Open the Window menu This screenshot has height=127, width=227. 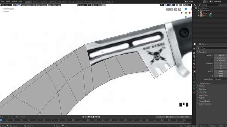coord(14,1)
